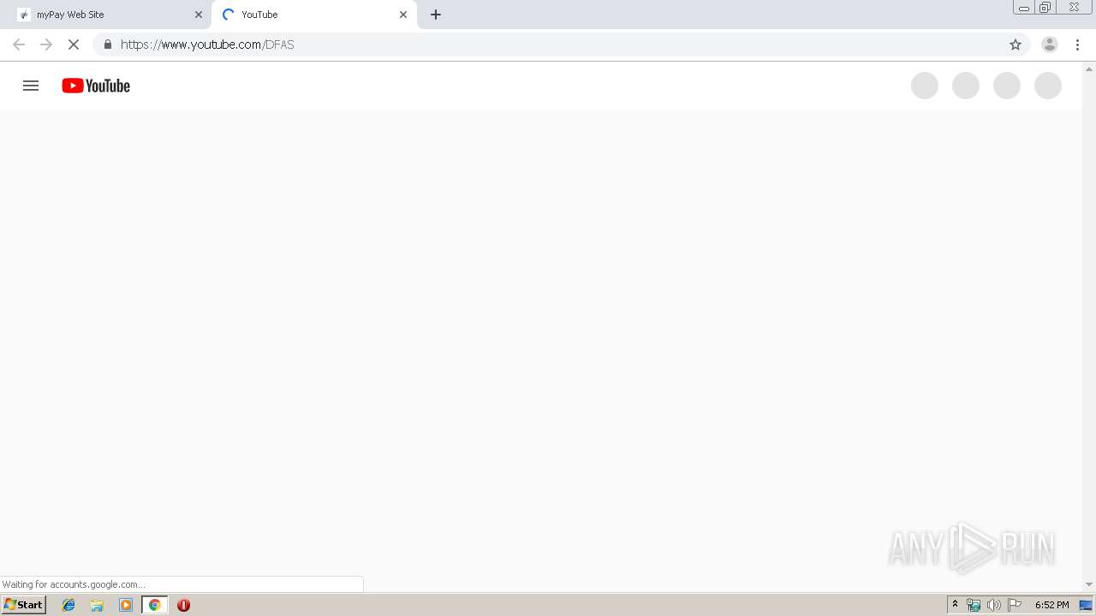Restore down the Chrome window
1096x616 pixels.
tap(1045, 8)
